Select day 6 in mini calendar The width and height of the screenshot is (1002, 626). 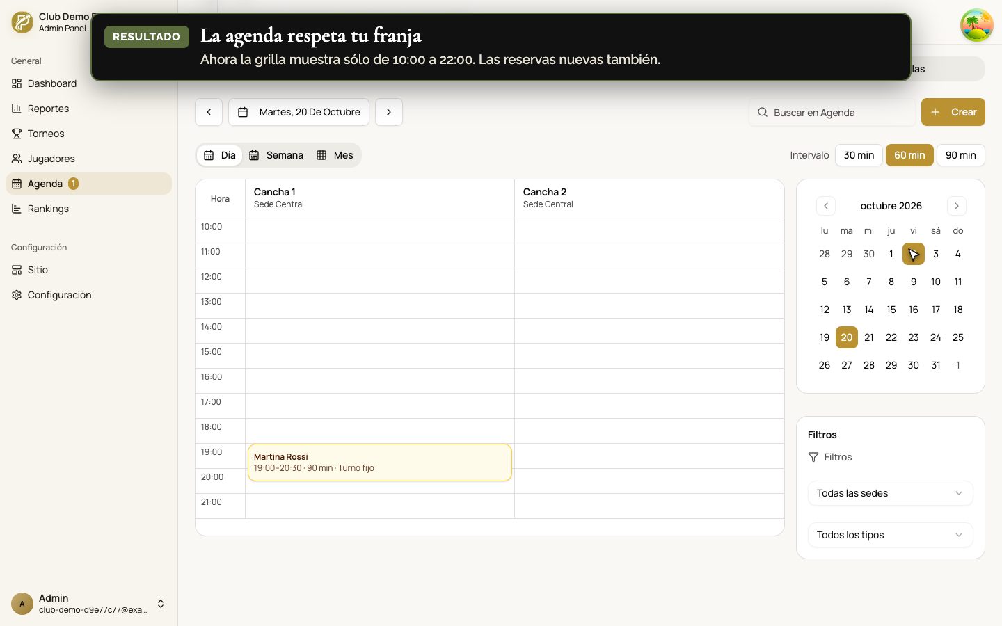pos(847,282)
